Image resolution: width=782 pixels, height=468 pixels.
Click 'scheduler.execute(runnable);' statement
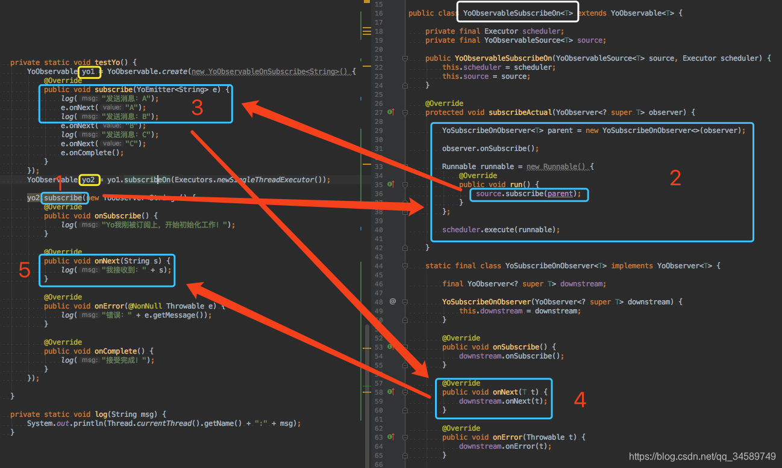coord(501,230)
